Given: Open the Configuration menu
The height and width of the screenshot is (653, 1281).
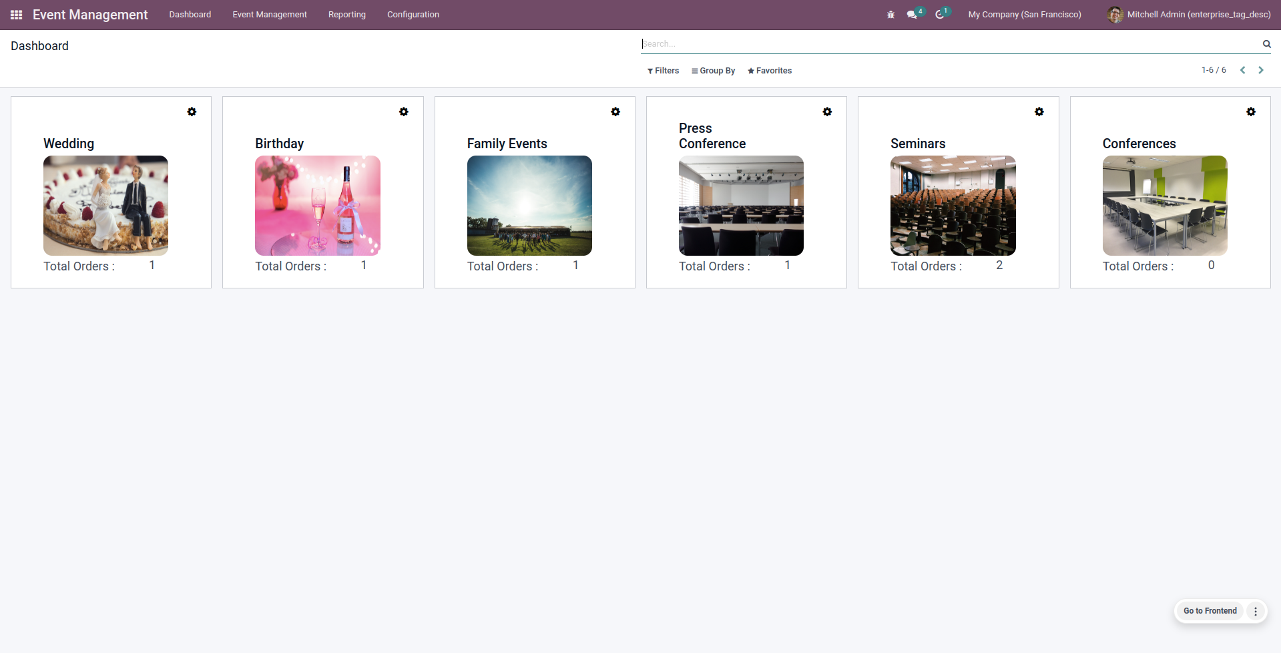Looking at the screenshot, I should pyautogui.click(x=413, y=15).
